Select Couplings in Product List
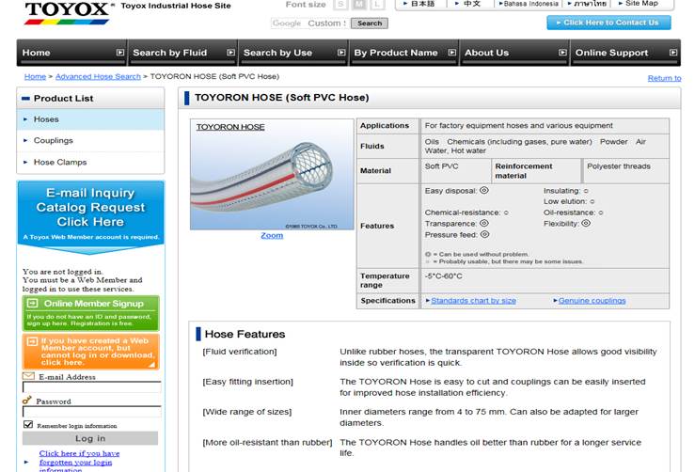 pyautogui.click(x=90, y=140)
